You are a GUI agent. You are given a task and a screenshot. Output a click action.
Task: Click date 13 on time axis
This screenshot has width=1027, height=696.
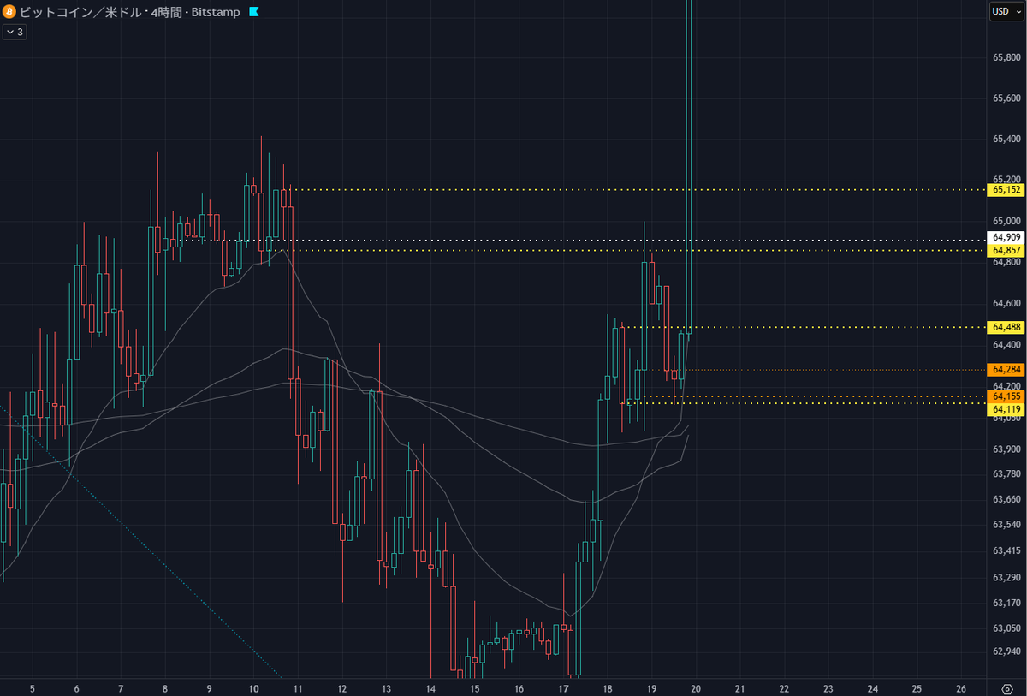[x=386, y=687]
